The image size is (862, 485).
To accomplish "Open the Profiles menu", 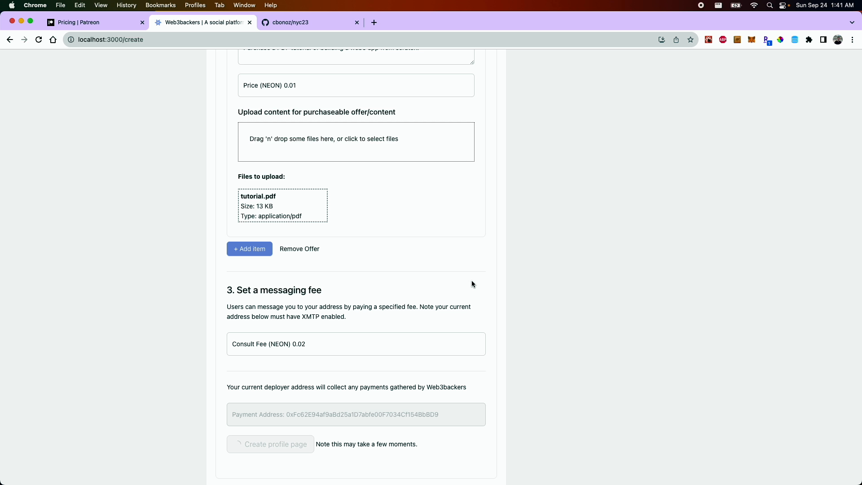I will (195, 5).
